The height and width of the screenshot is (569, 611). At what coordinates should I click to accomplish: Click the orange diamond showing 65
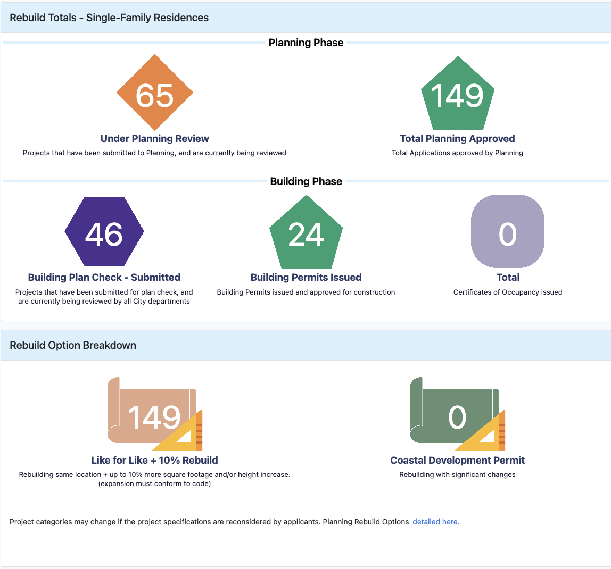(x=154, y=93)
